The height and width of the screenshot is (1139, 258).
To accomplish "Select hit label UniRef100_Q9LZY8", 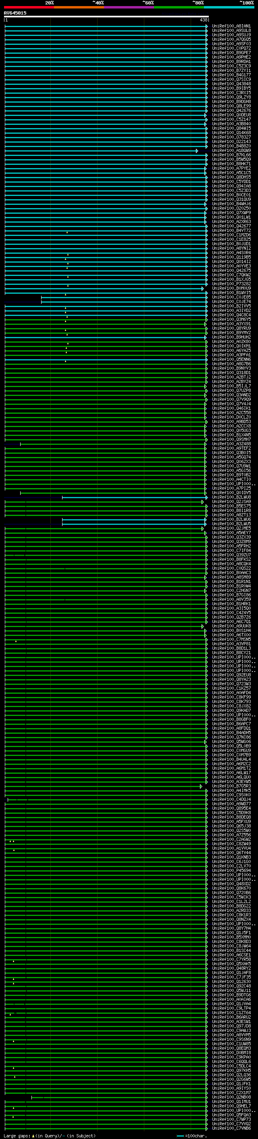I will (231, 97).
